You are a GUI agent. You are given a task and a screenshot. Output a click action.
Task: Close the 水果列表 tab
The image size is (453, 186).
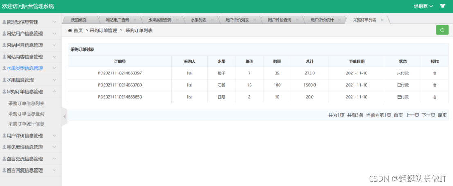212,20
